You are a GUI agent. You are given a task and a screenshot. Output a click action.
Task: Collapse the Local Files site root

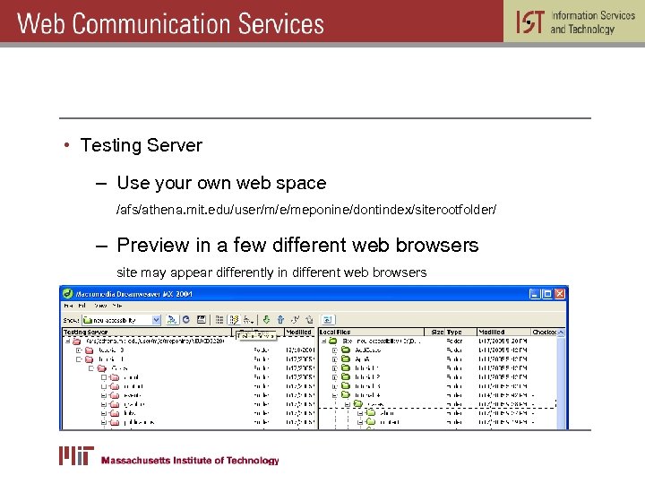point(324,341)
